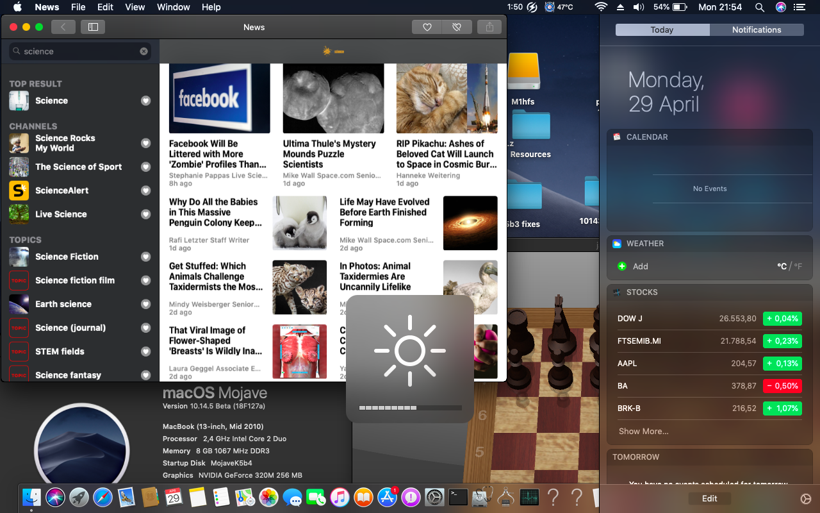Image resolution: width=820 pixels, height=513 pixels.
Task: Click Edit button in Notification Center
Action: click(x=709, y=498)
